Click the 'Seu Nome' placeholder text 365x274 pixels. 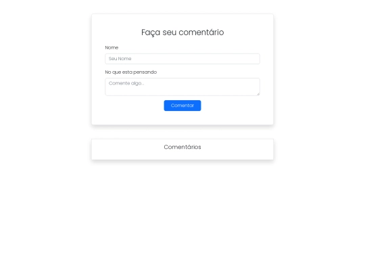(120, 59)
